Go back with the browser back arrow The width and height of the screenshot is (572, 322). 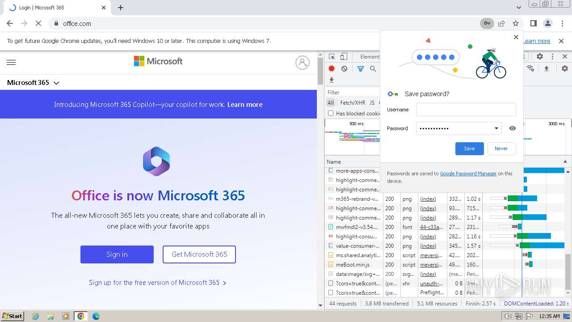(10, 23)
